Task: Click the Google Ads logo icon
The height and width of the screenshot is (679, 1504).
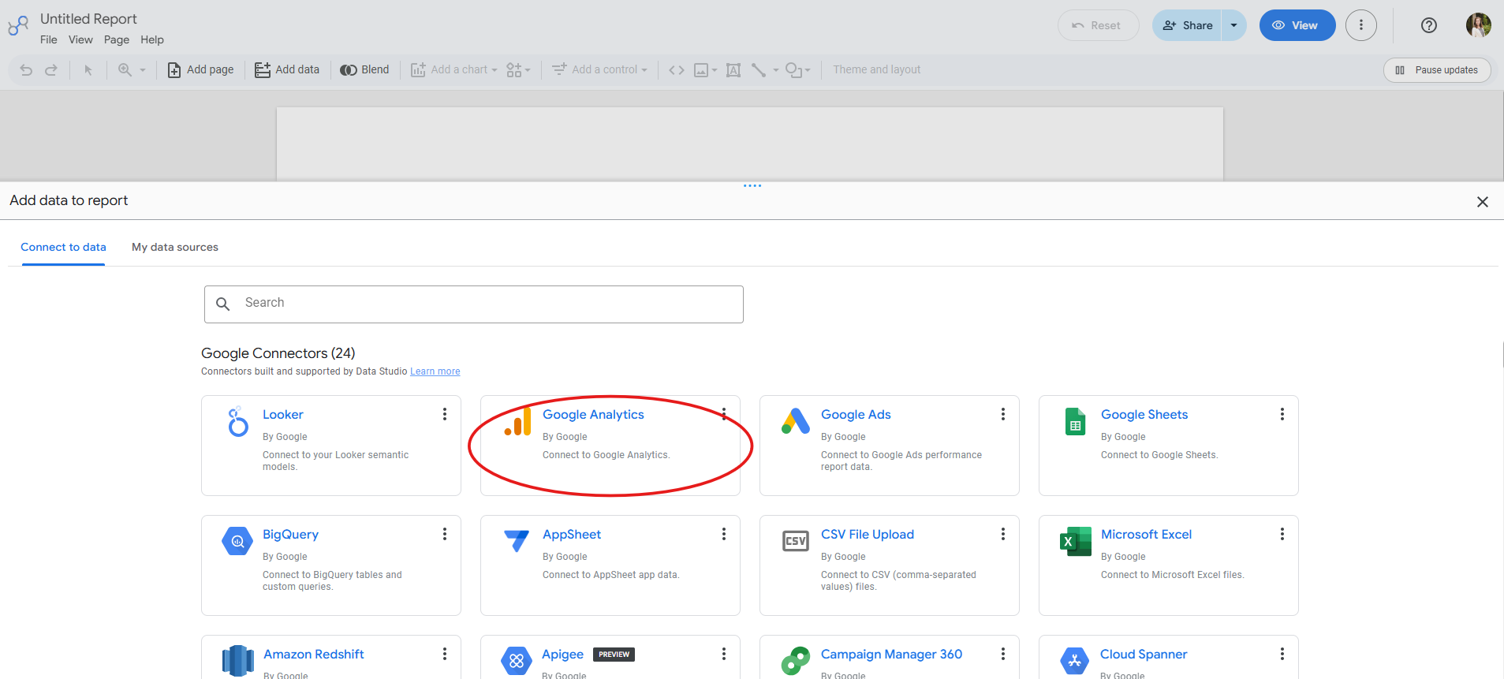Action: tap(796, 422)
